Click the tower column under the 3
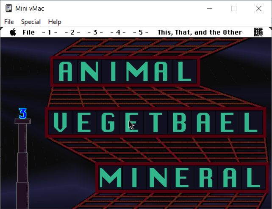The width and height of the screenshot is (272, 209). tap(23, 164)
